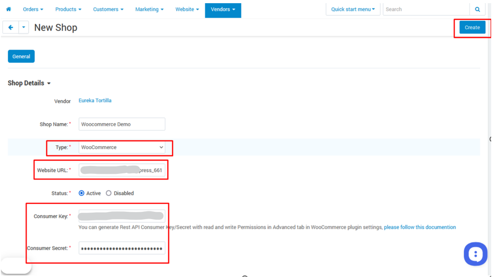Select the Active status radio button
This screenshot has width=493, height=277.
pos(81,193)
